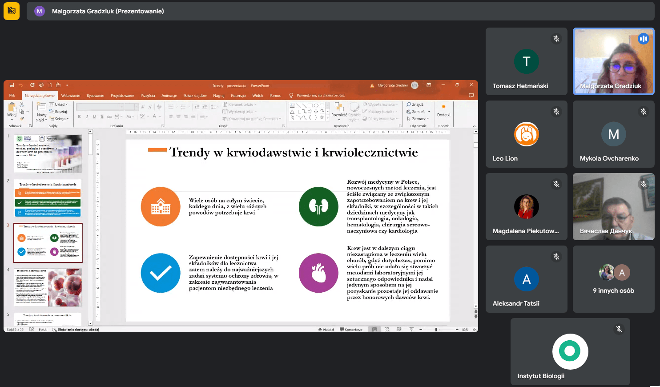Screen dimensions: 660x387
Task: Click the Dodatki add-ins icon
Action: click(443, 107)
